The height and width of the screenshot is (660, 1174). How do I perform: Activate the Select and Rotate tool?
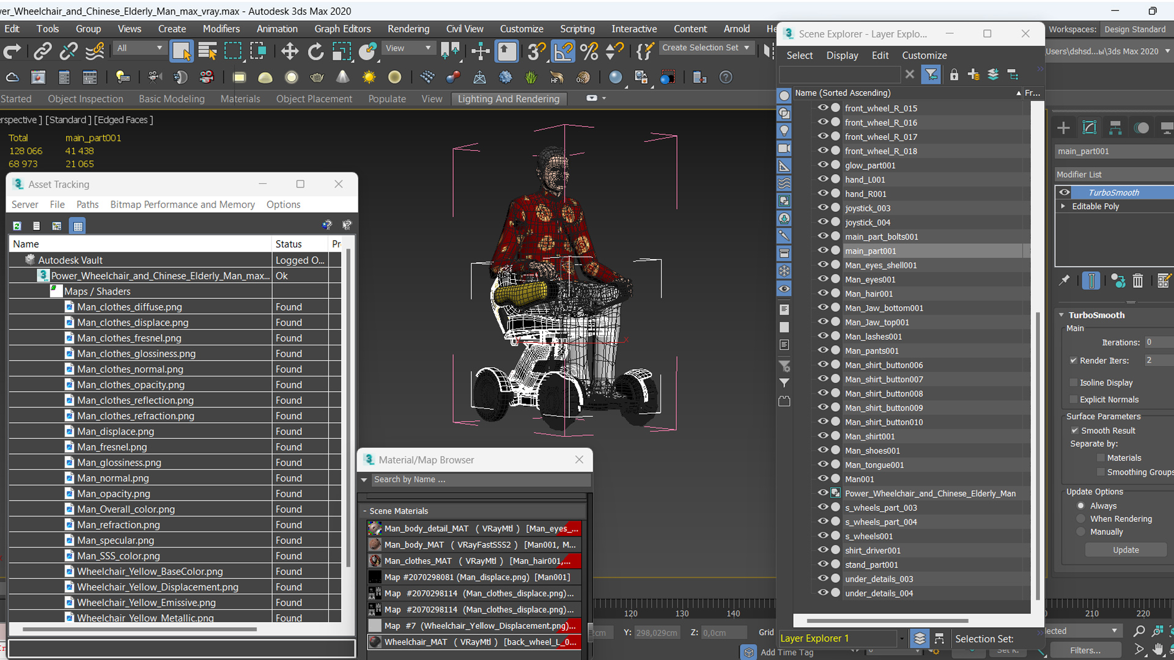point(316,51)
